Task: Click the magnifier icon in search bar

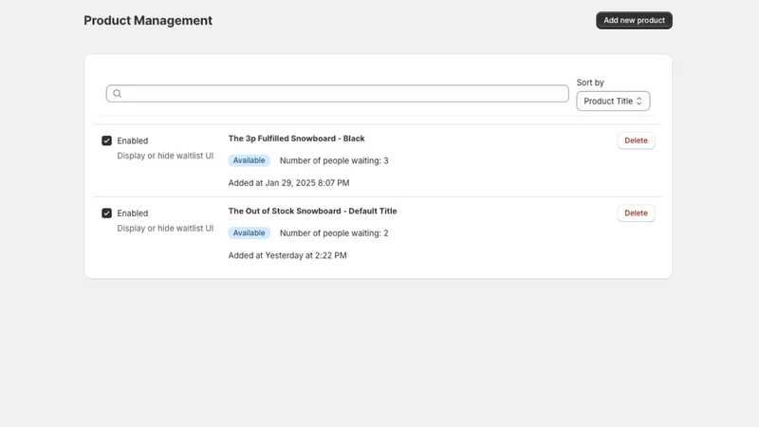Action: pyautogui.click(x=117, y=93)
